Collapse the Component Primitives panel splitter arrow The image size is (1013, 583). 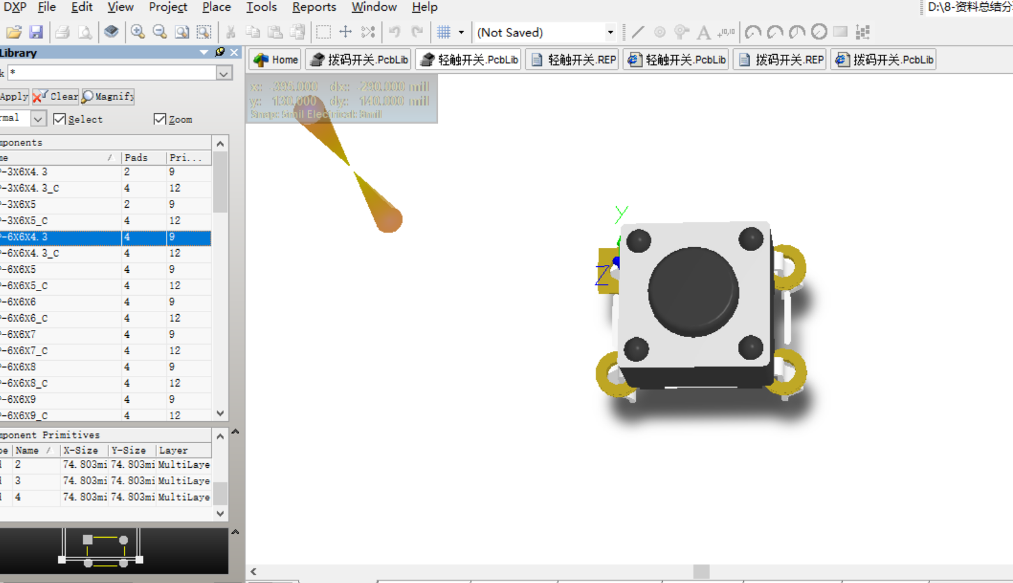coord(235,431)
